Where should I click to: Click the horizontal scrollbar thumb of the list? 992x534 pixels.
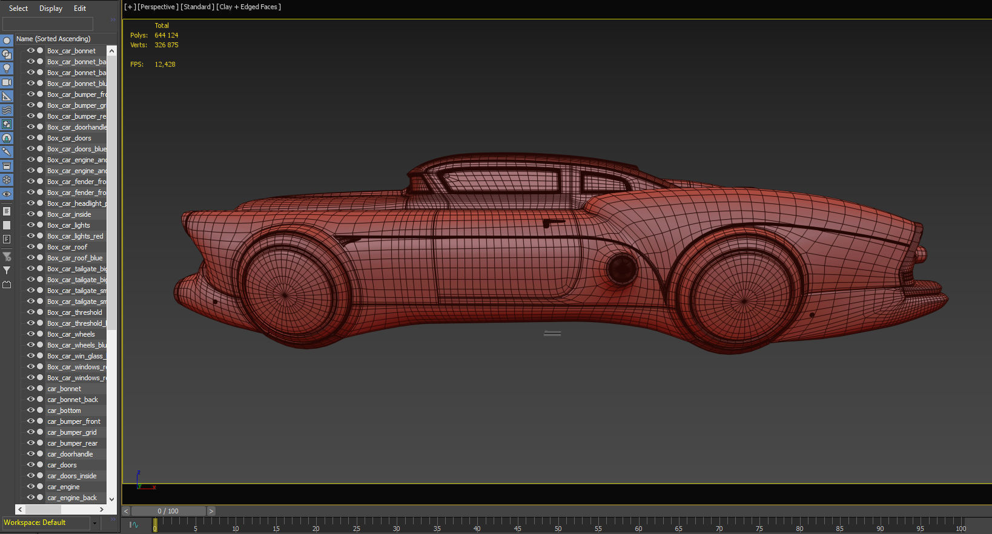pyautogui.click(x=44, y=510)
